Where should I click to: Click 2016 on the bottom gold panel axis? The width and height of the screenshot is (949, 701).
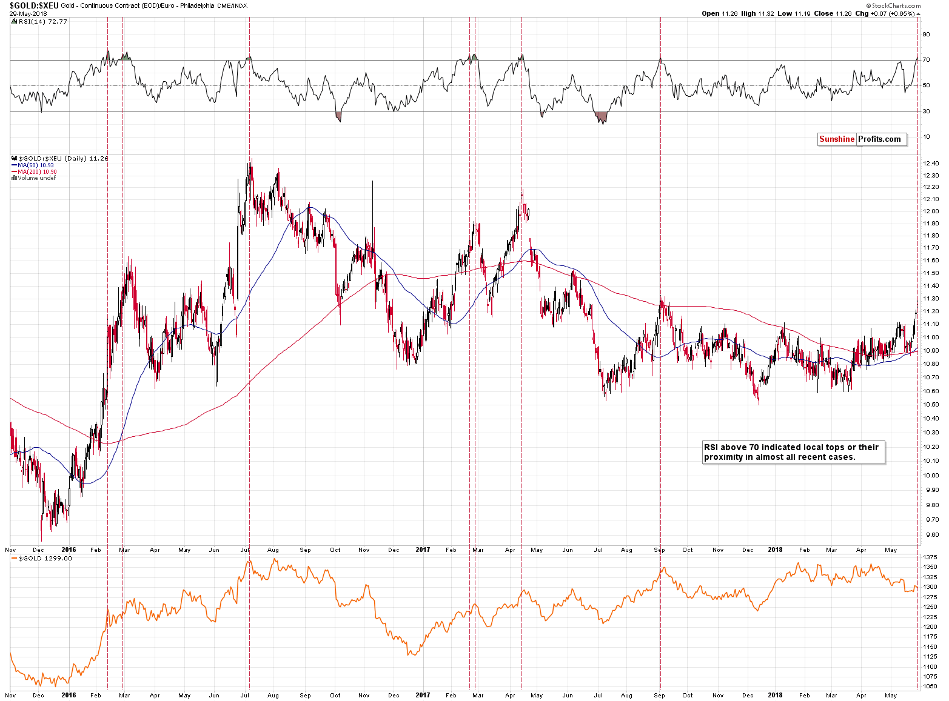click(x=69, y=696)
